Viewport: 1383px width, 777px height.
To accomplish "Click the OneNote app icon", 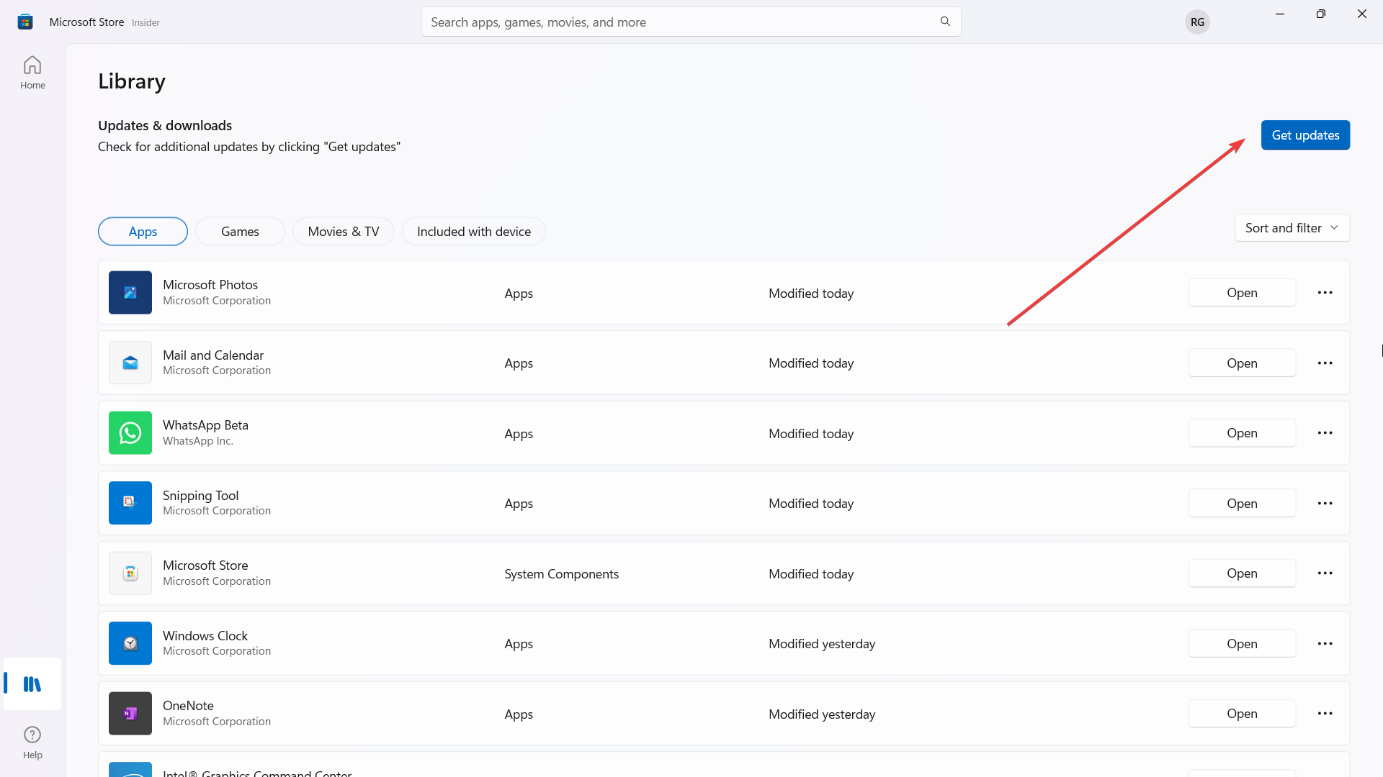I will (129, 714).
